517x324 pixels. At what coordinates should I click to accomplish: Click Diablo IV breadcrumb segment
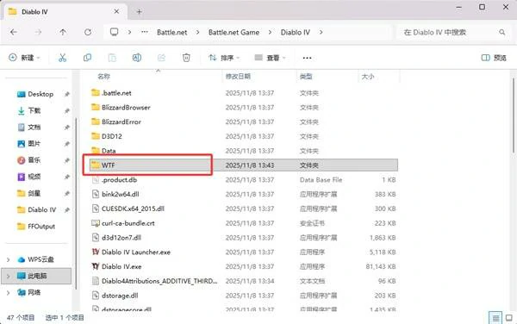[x=295, y=32]
